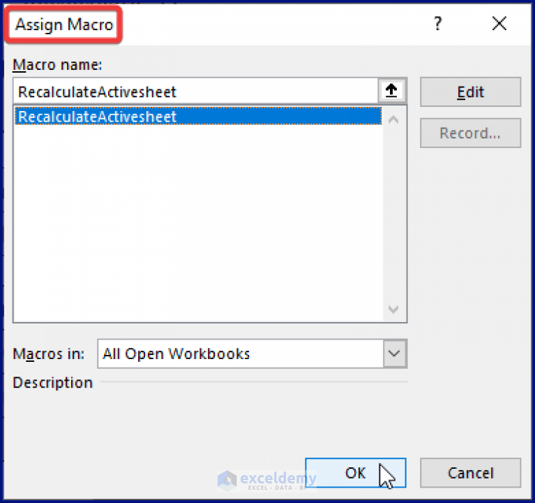The image size is (535, 503).
Task: Select RecalculateActivesheet in the macro list
Action: click(x=198, y=116)
